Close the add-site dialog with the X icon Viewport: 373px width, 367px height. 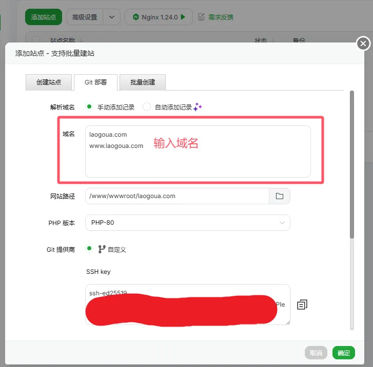[363, 44]
